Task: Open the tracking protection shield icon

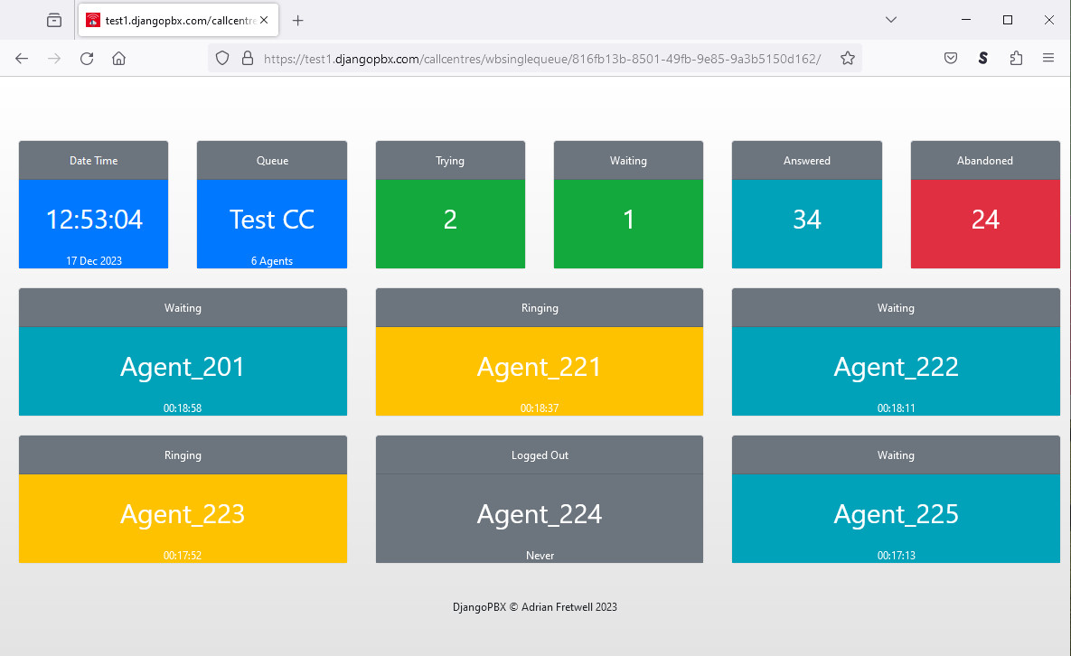Action: tap(222, 58)
